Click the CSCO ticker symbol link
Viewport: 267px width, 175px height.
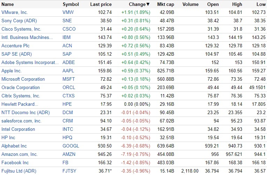[69, 29]
